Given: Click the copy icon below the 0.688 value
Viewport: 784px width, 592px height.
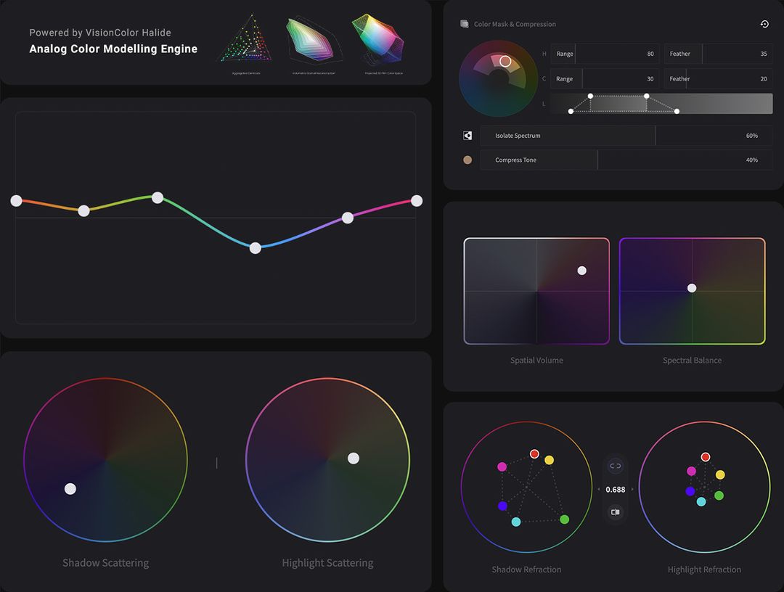Looking at the screenshot, I should (615, 512).
